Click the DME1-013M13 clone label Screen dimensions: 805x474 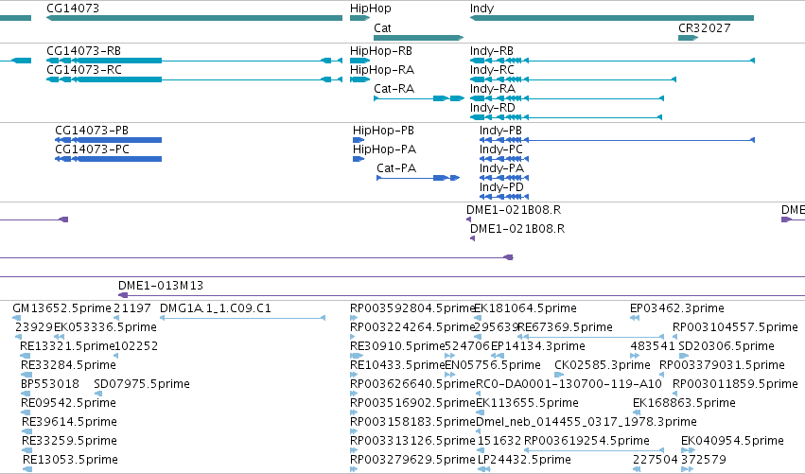point(161,286)
